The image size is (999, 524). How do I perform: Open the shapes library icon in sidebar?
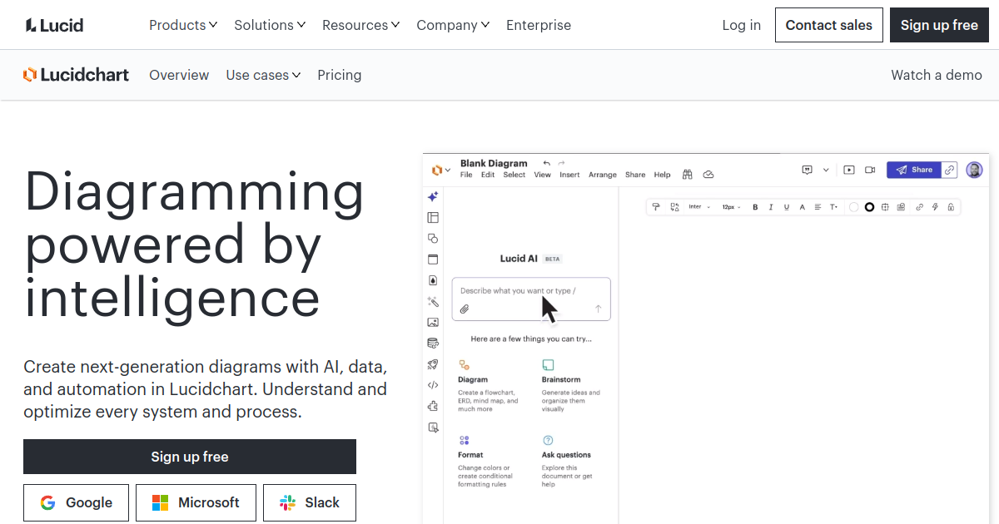click(433, 239)
